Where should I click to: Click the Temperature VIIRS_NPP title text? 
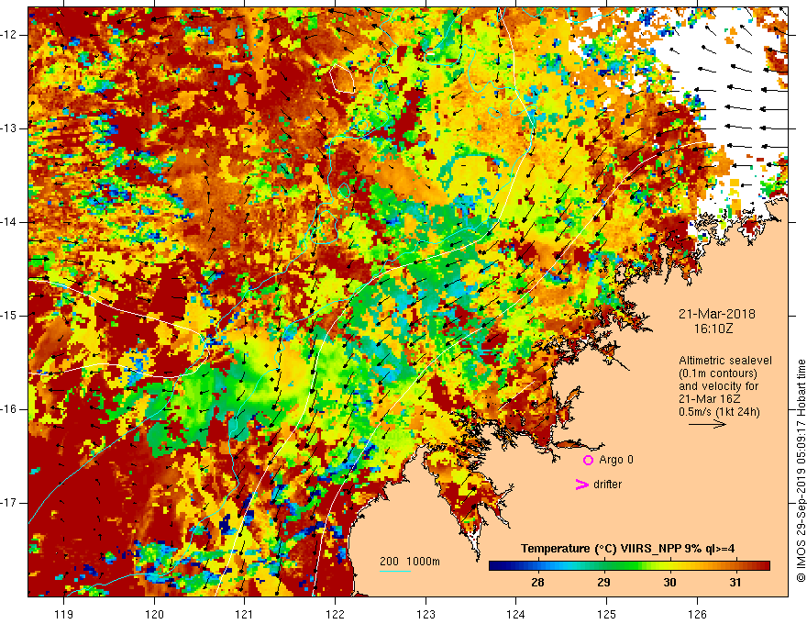pos(627,549)
